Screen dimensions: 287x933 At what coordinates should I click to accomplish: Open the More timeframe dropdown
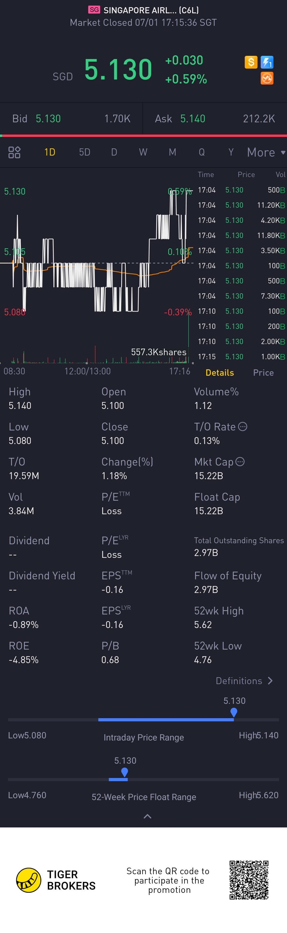[266, 152]
